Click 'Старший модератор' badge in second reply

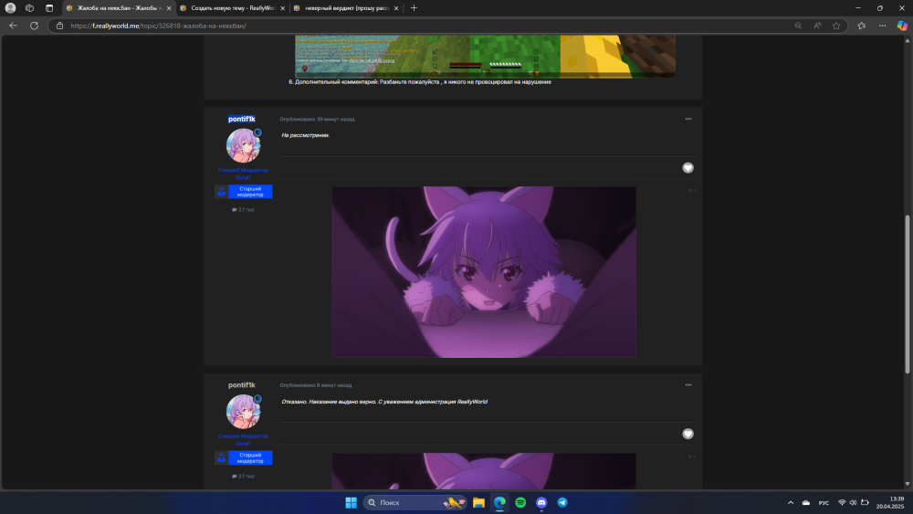click(244, 457)
